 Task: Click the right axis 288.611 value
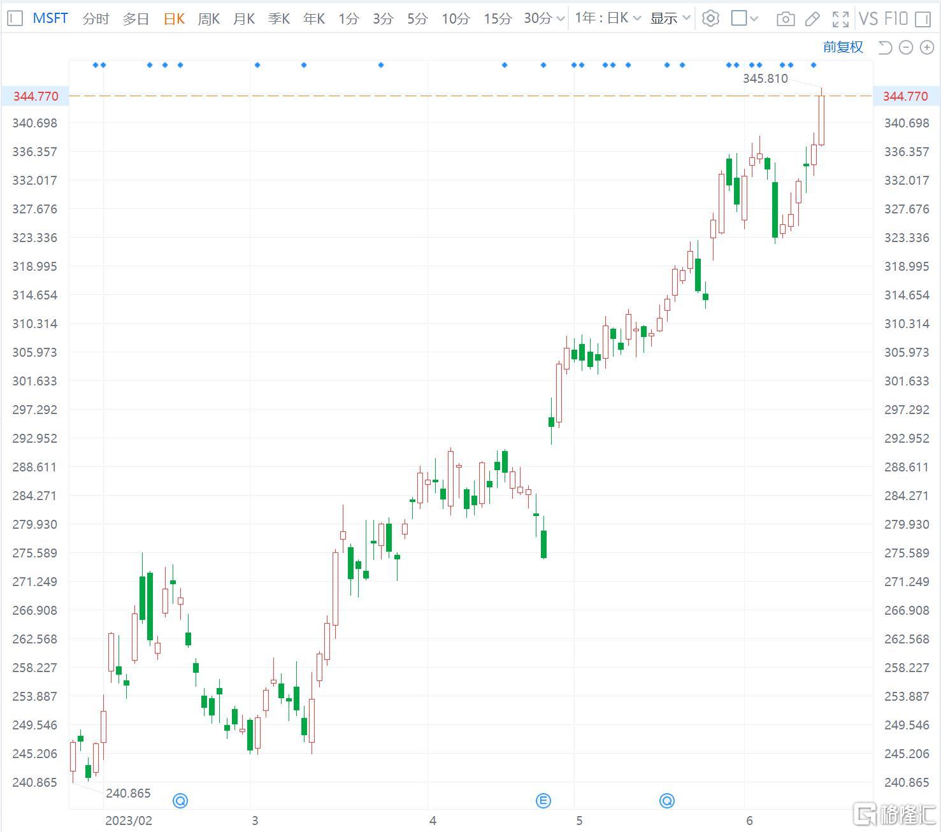click(x=907, y=467)
